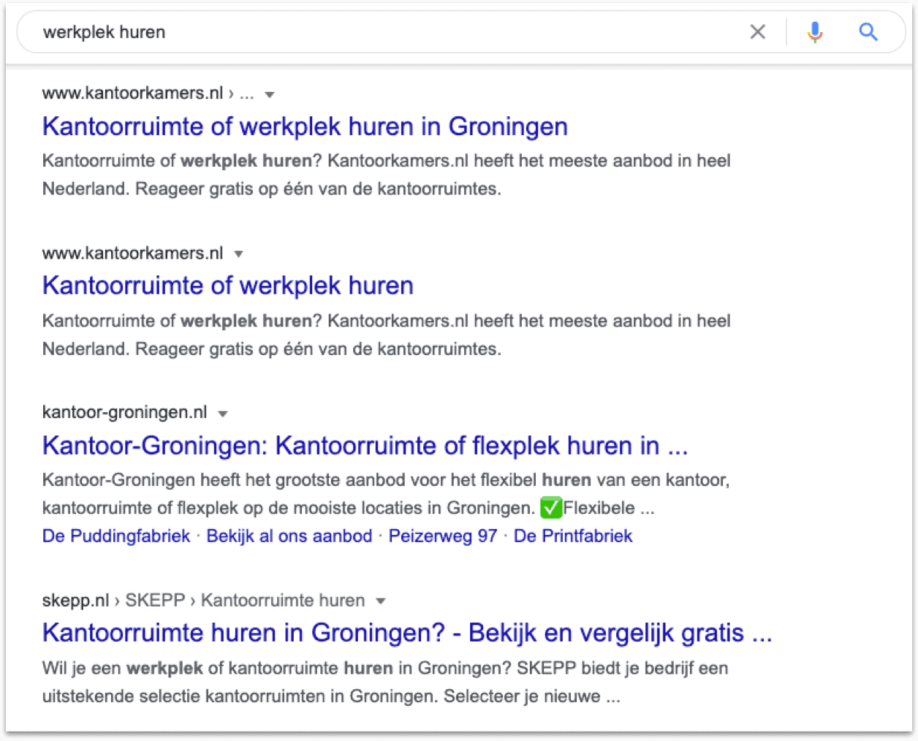Screen dimensions: 918x741
Task: Click snippet text 'Wil je een werkplek of kantoorruimte huren'
Action: 218,668
